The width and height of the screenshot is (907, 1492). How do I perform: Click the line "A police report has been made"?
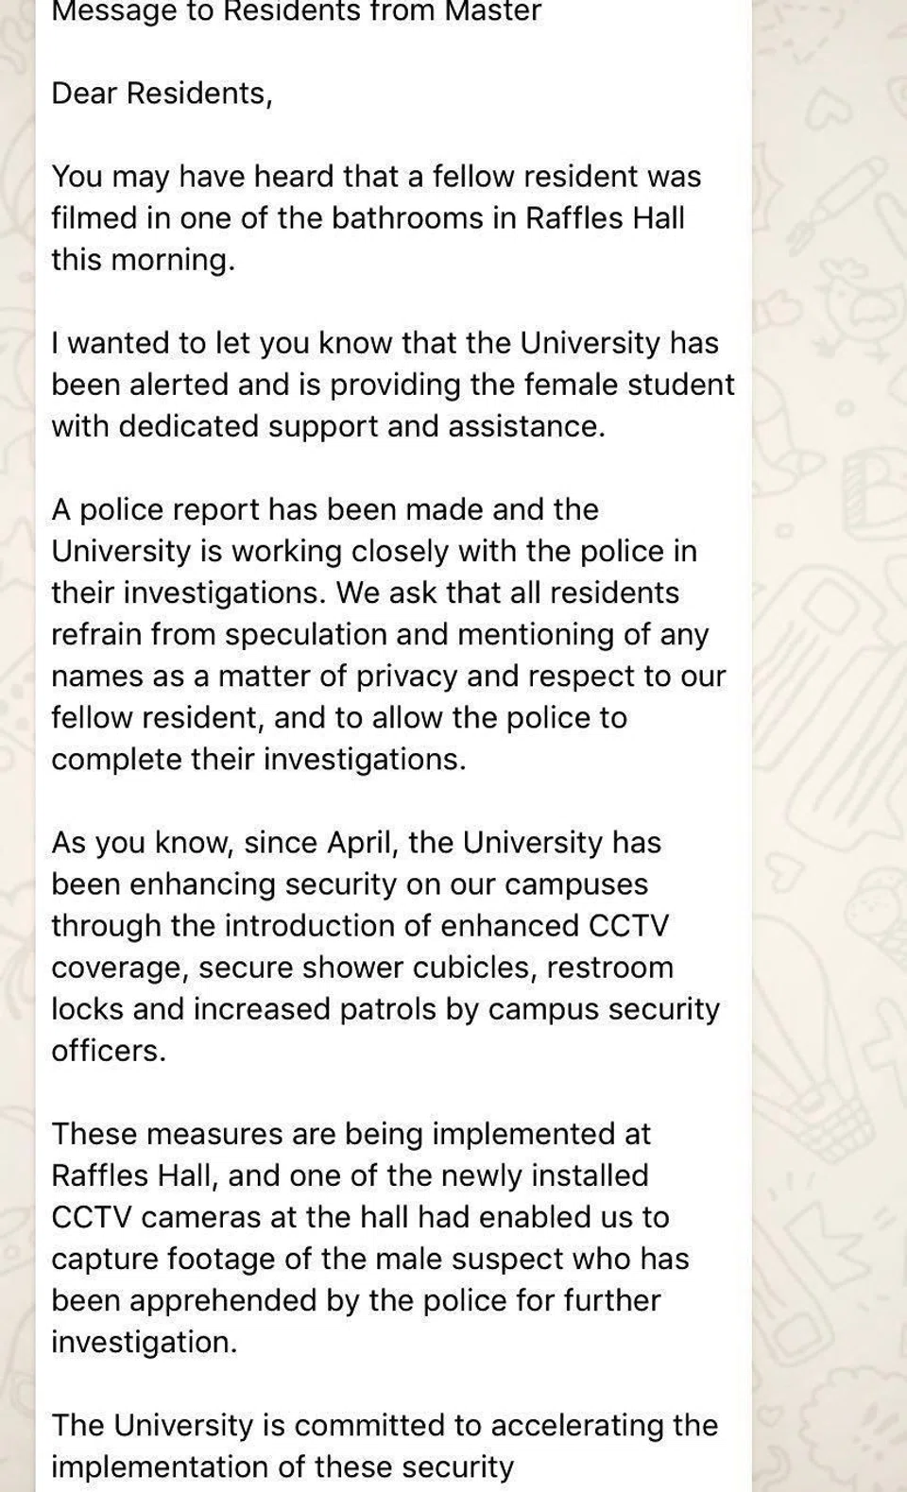click(x=324, y=509)
